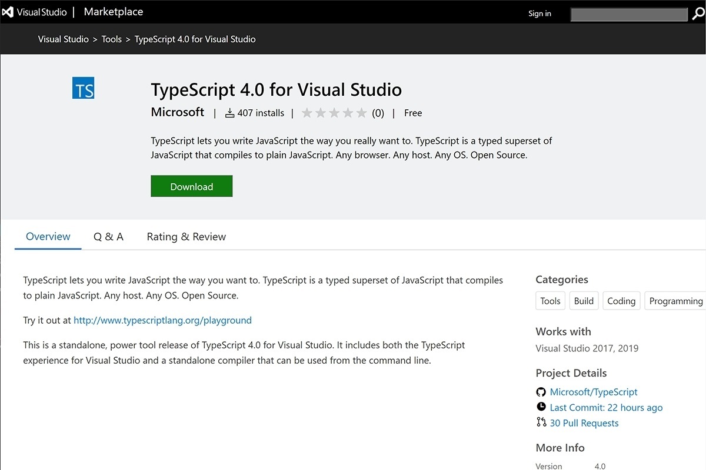Image resolution: width=706 pixels, height=470 pixels.
Task: Click the TypeScript 4.0 for Visual Studio title
Action: coord(277,90)
